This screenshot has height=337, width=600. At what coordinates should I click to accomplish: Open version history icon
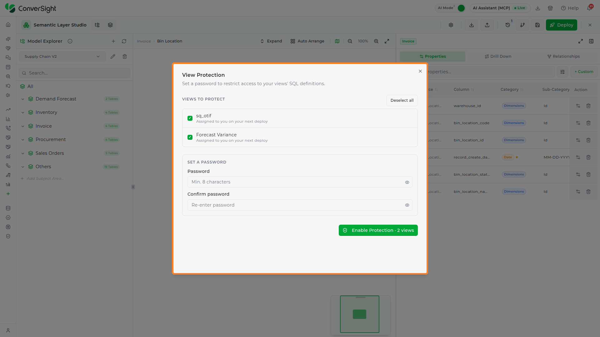pyautogui.click(x=507, y=25)
